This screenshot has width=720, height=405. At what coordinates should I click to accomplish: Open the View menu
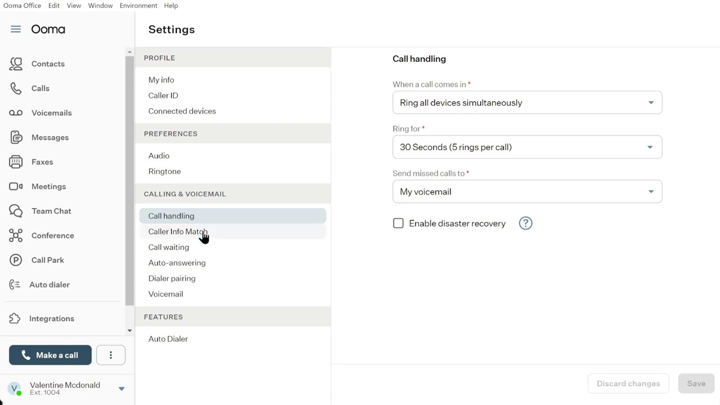pyautogui.click(x=74, y=6)
